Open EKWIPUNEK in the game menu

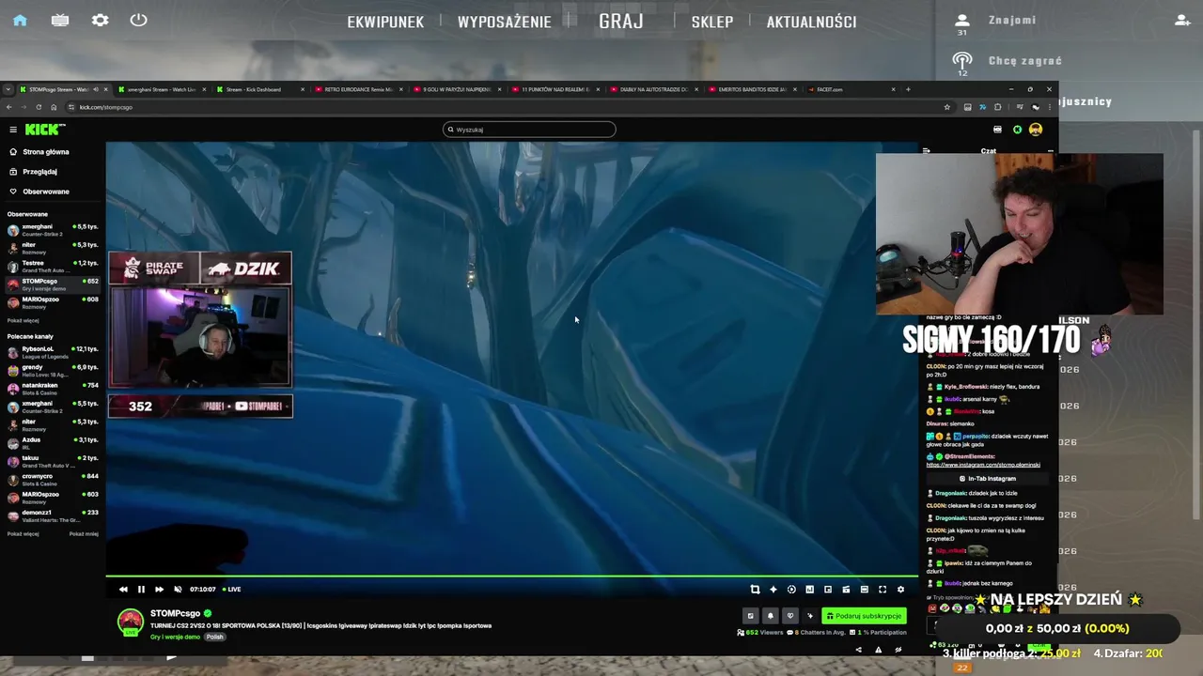point(385,22)
